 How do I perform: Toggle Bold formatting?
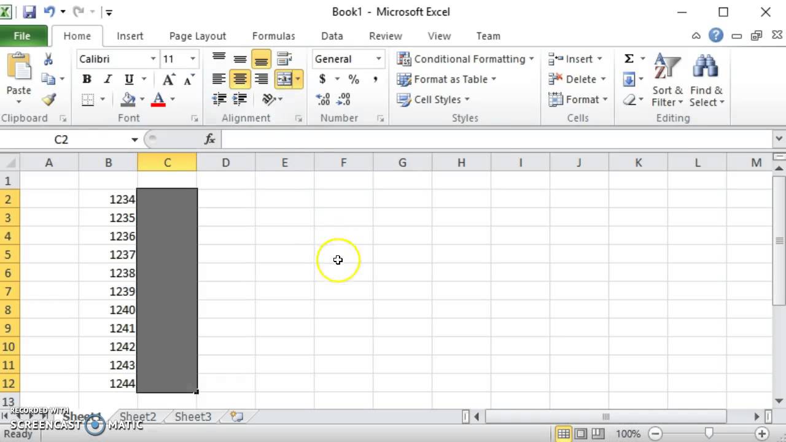click(x=87, y=79)
